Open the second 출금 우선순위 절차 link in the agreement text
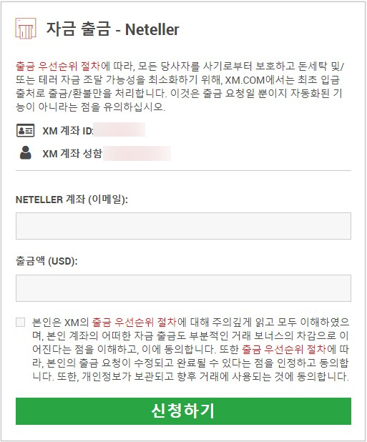 tap(284, 349)
